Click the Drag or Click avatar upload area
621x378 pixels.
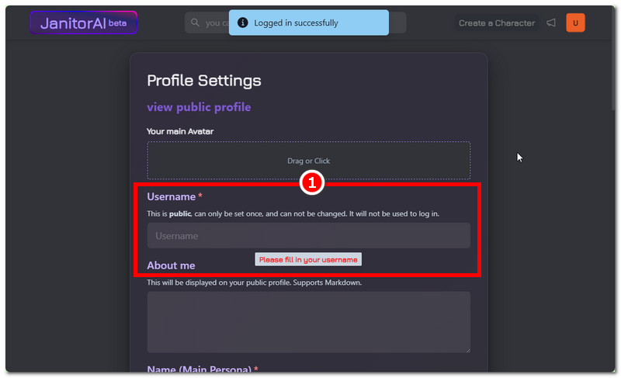click(x=308, y=161)
